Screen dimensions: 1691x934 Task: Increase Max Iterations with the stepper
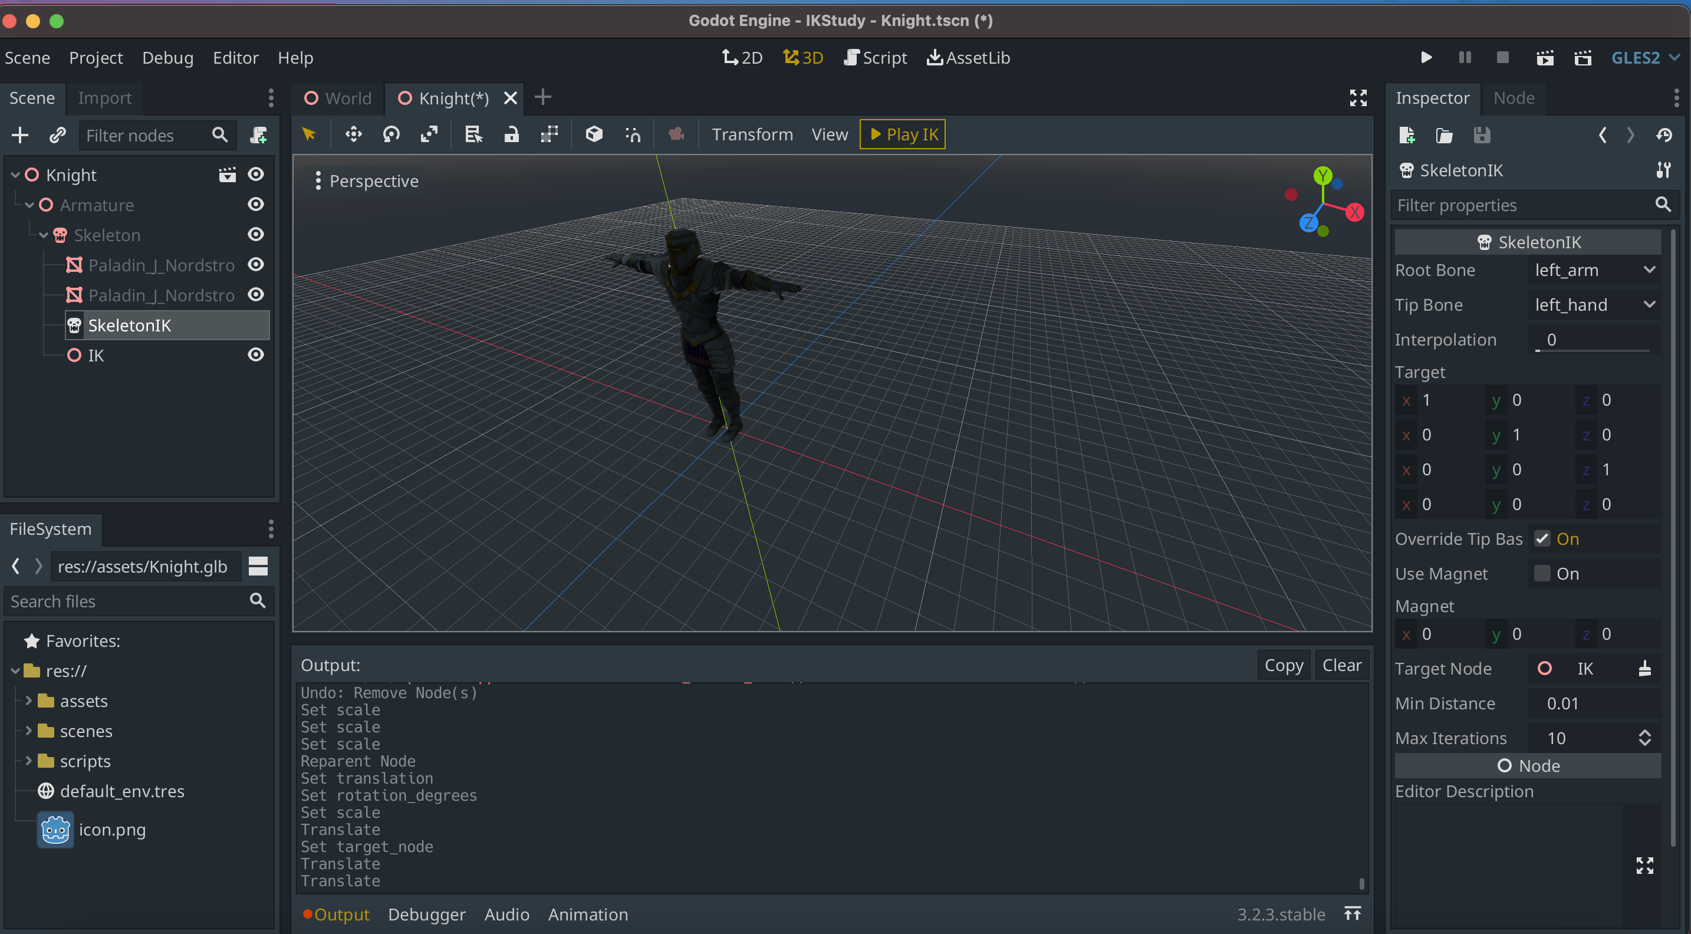click(x=1646, y=734)
